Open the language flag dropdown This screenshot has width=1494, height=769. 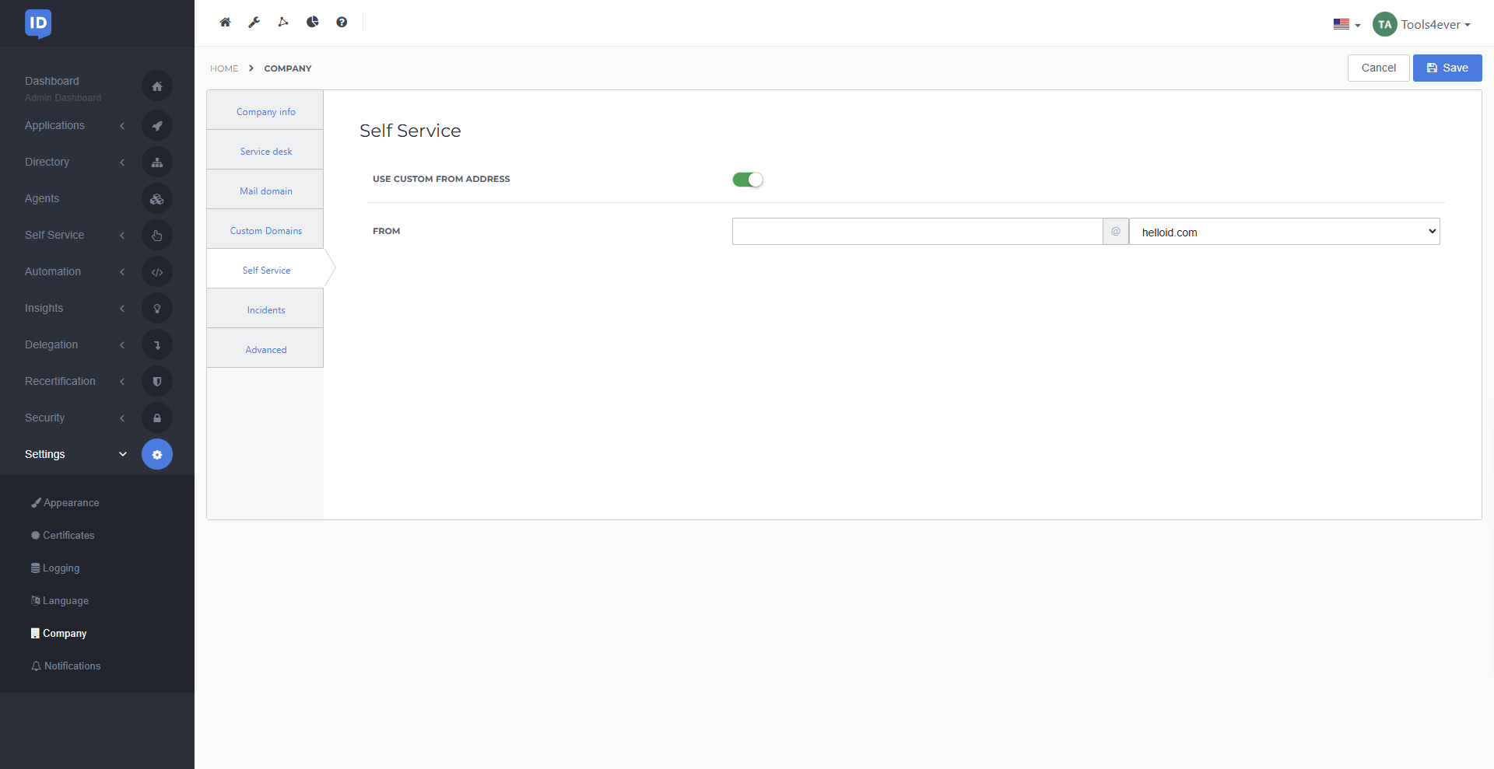point(1346,24)
